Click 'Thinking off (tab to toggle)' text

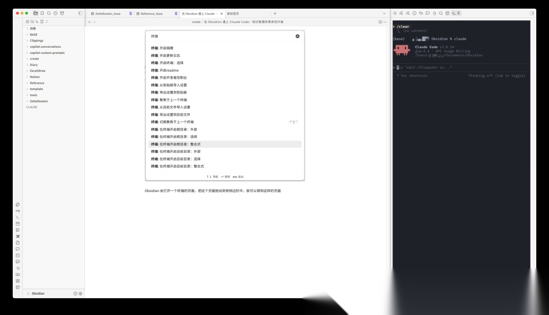click(x=497, y=76)
